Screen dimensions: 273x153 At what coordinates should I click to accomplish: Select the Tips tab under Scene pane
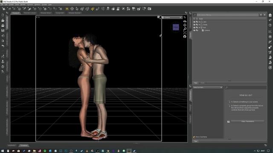click(196, 83)
